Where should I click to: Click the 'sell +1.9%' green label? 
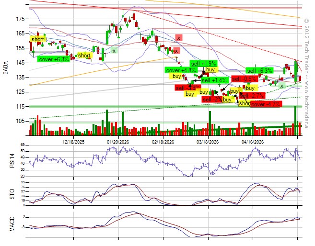pos(203,64)
